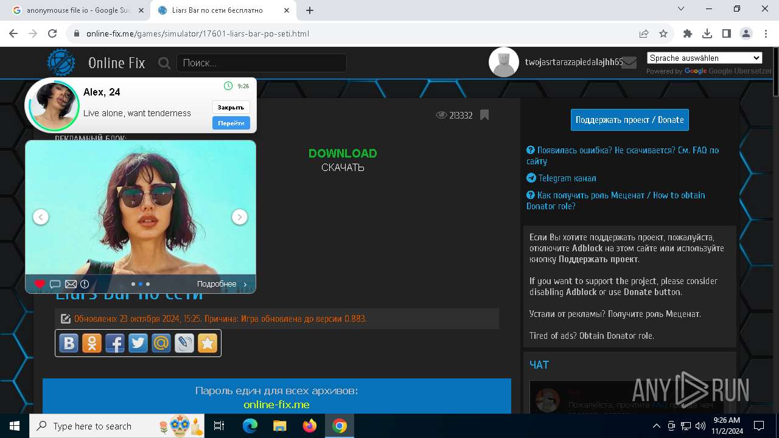The image size is (779, 438).
Task: Share via Twitter icon
Action: (x=138, y=343)
